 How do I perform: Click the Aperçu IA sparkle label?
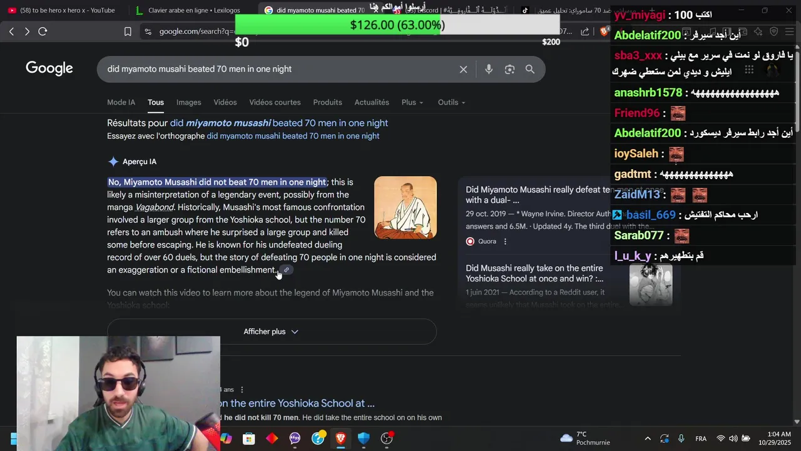click(132, 162)
